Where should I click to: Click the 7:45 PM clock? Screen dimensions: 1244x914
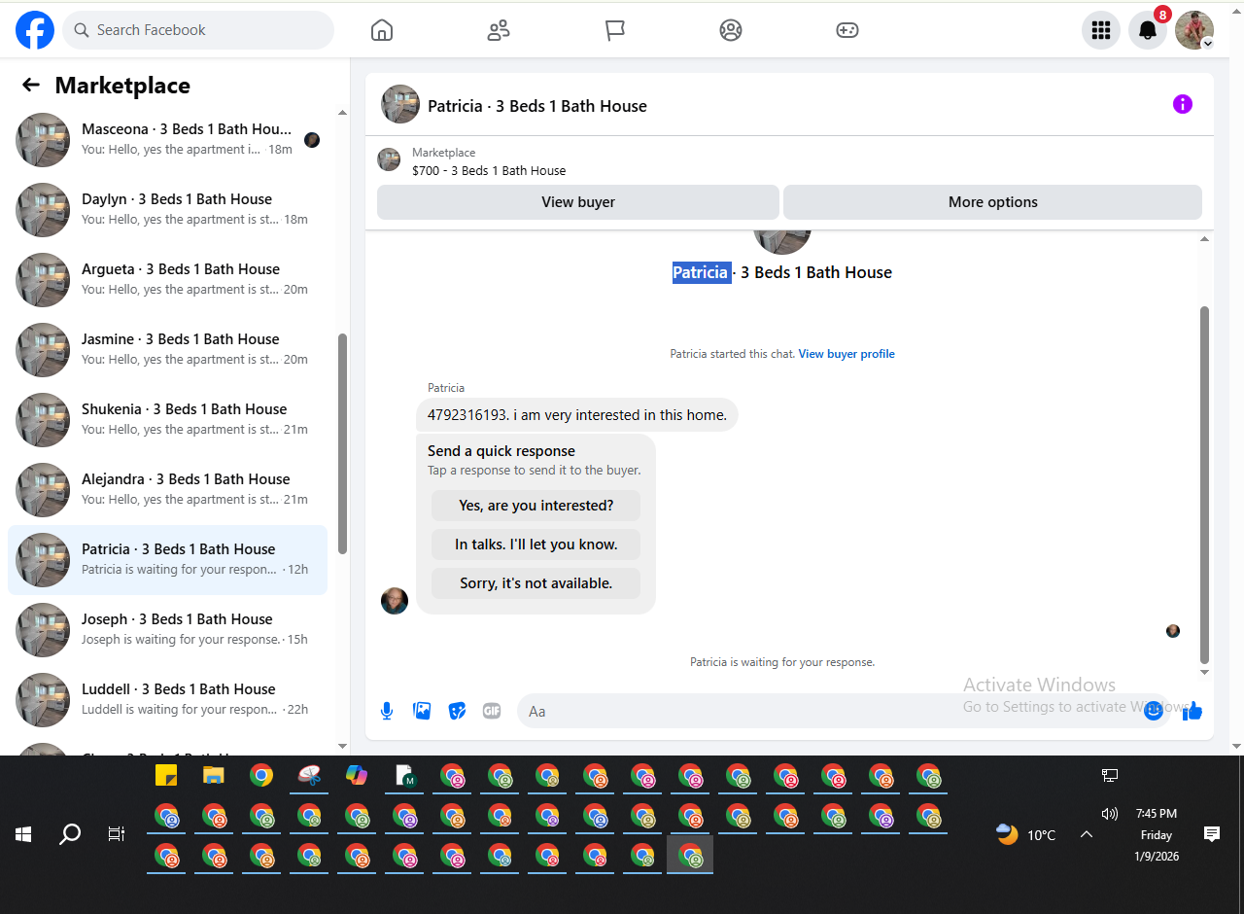(1157, 814)
